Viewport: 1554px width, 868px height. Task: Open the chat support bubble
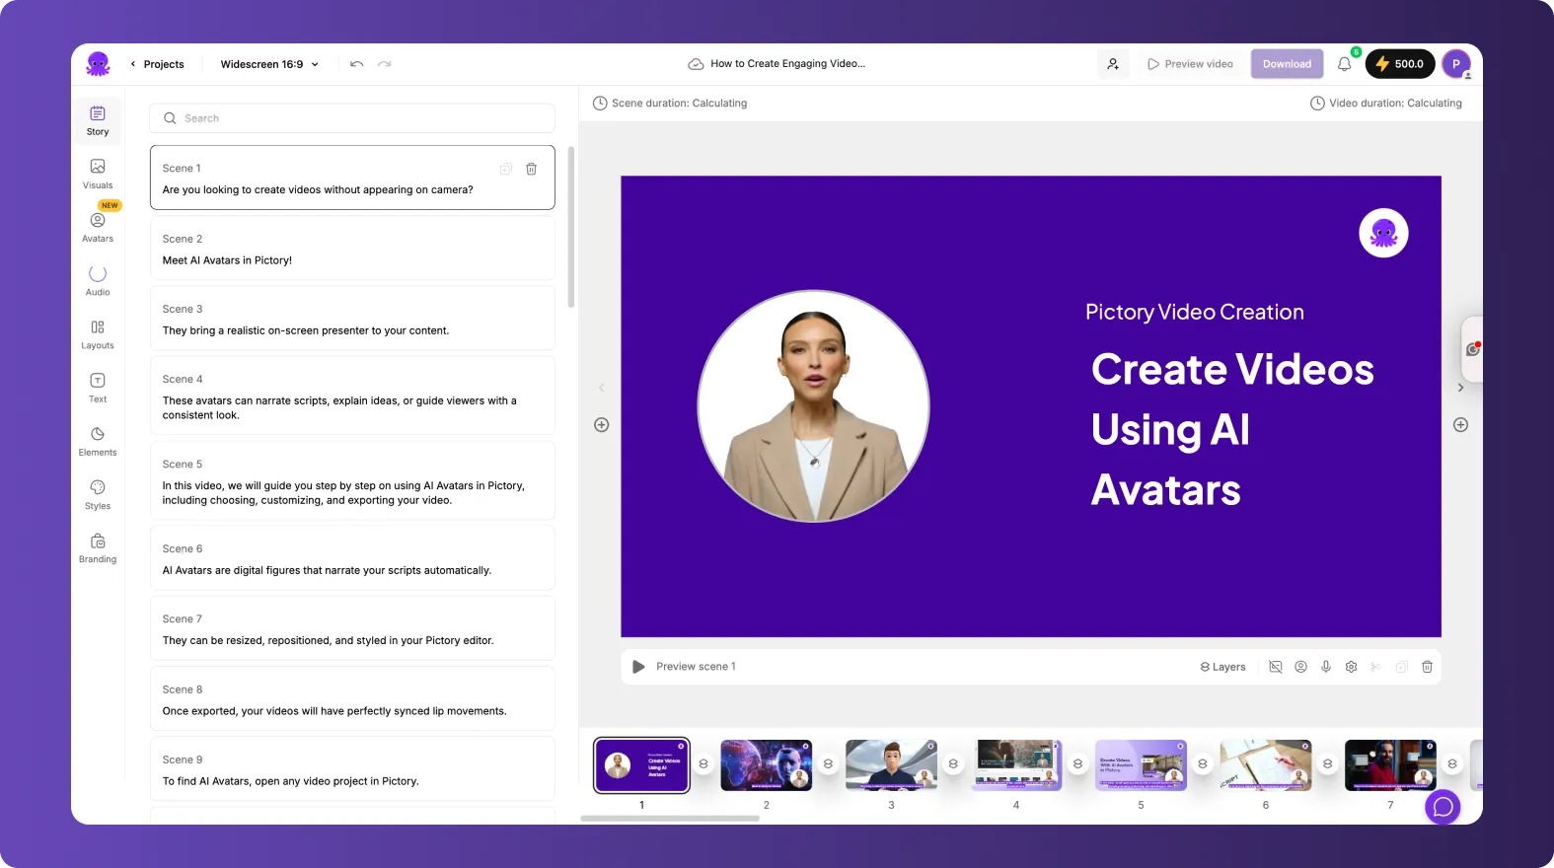pos(1443,807)
